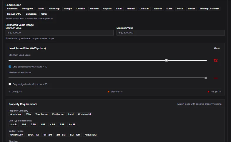Clear the lead score filter

click(217, 48)
